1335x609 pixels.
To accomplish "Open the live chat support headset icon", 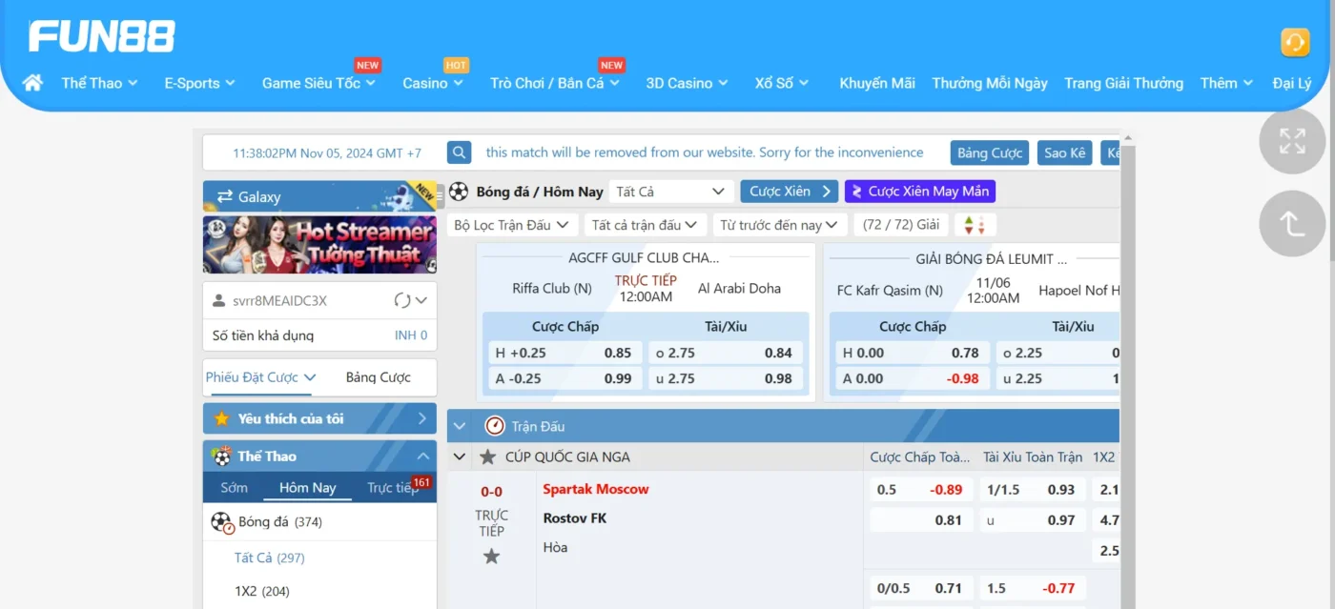I will 1294,43.
